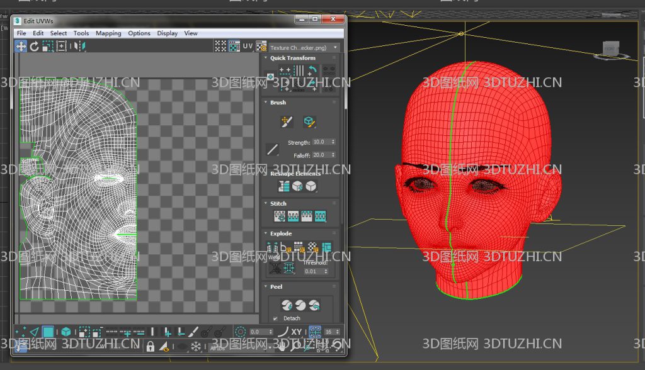Select Edge sub-object mode
Image resolution: width=645 pixels, height=370 pixels.
point(34,331)
